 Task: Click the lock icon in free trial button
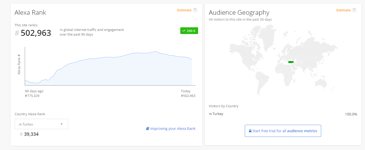pyautogui.click(x=250, y=131)
